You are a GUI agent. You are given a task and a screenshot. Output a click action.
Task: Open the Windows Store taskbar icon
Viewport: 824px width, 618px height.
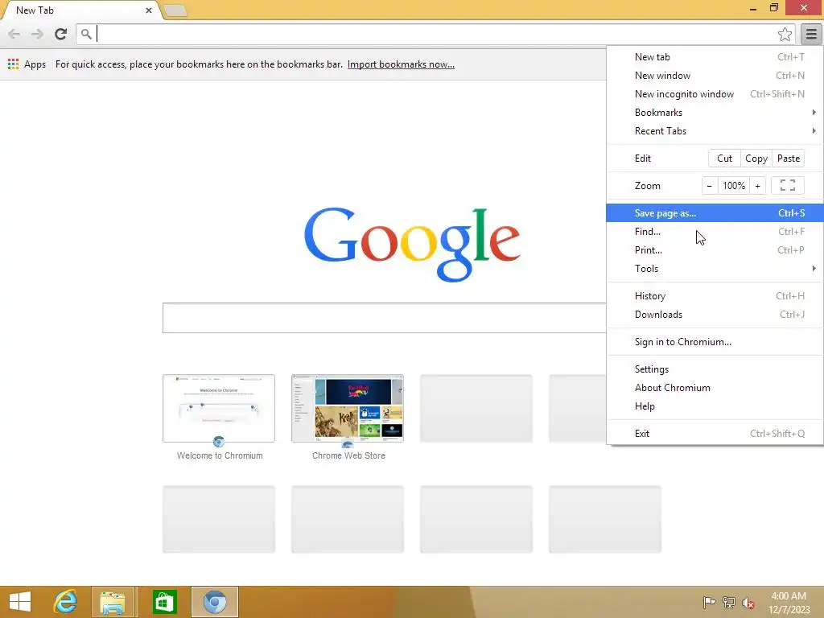164,602
